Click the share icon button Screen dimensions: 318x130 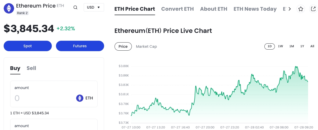pyautogui.click(x=313, y=9)
